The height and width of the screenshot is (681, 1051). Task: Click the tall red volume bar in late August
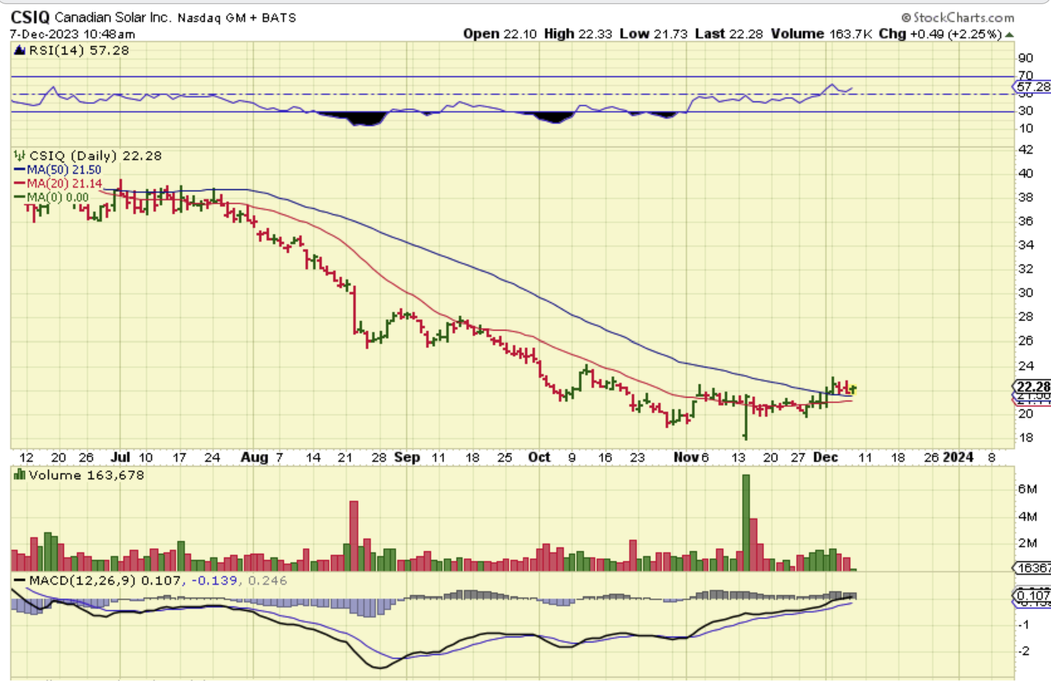pos(353,535)
